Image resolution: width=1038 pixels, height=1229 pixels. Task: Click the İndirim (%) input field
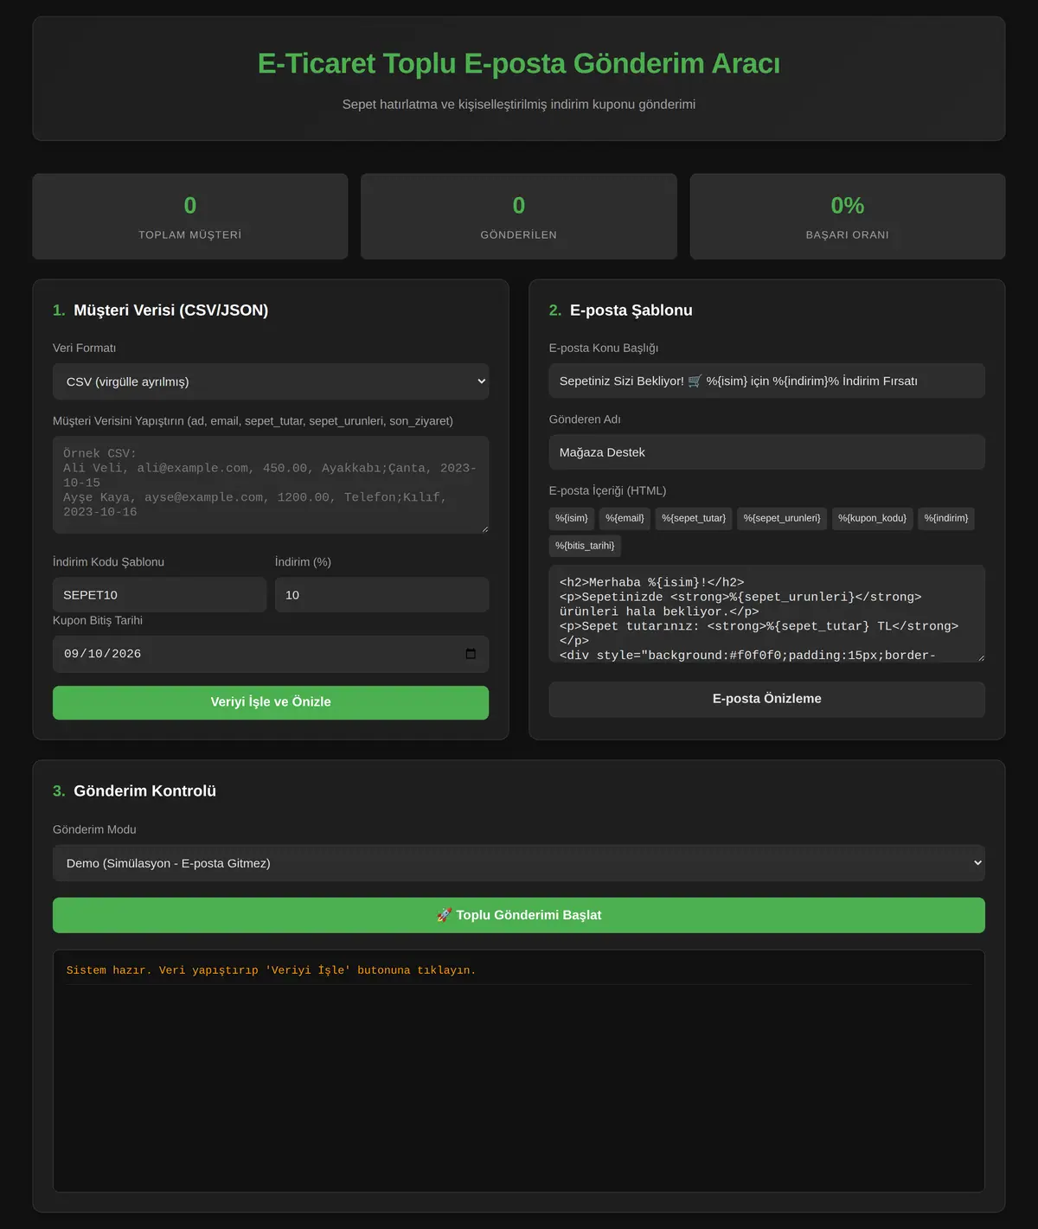[381, 595]
